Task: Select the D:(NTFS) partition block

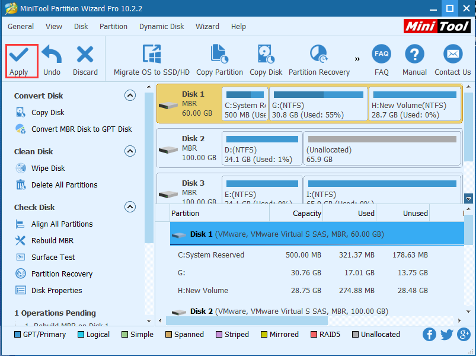Action: point(262,148)
